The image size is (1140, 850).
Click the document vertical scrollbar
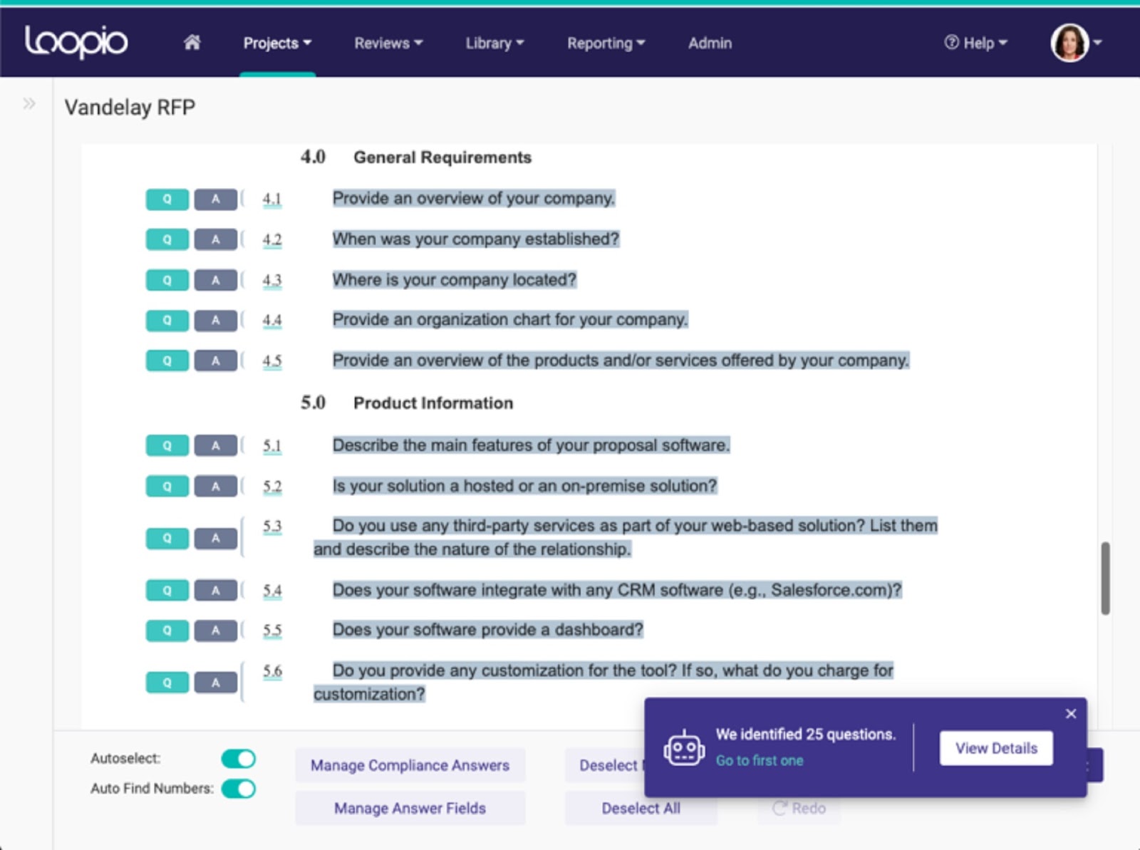pyautogui.click(x=1105, y=578)
